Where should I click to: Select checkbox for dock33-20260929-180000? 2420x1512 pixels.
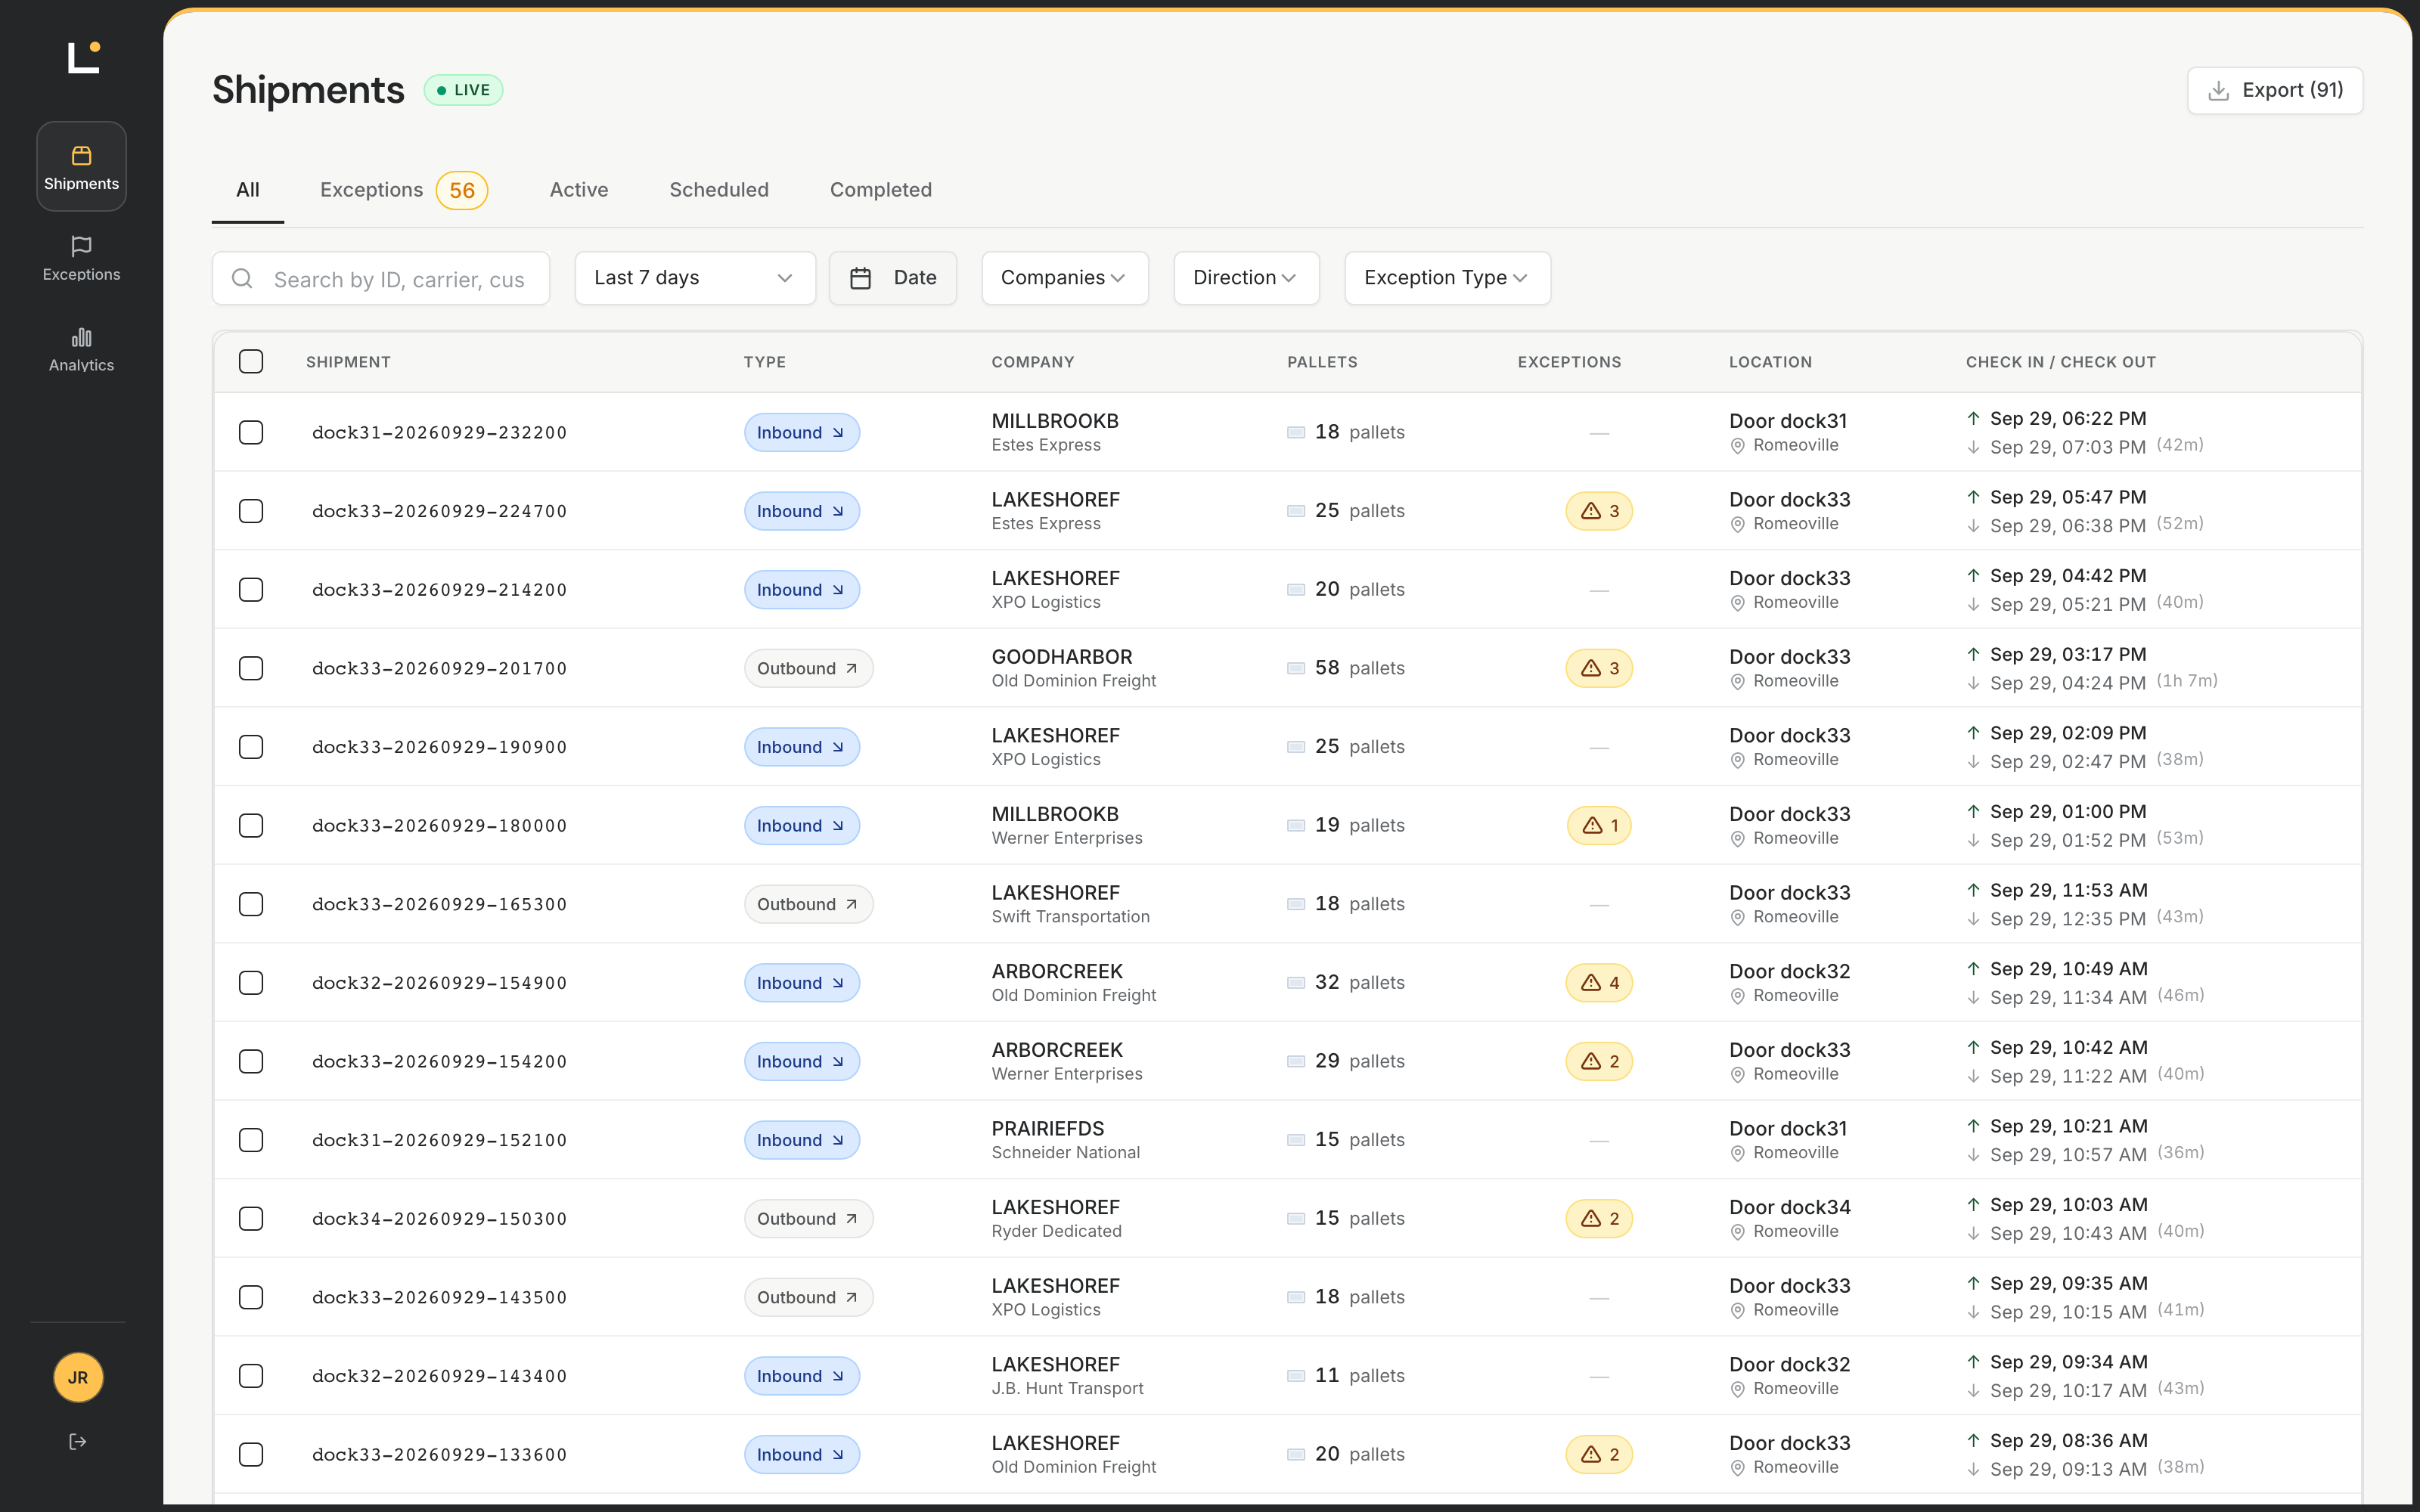point(251,825)
